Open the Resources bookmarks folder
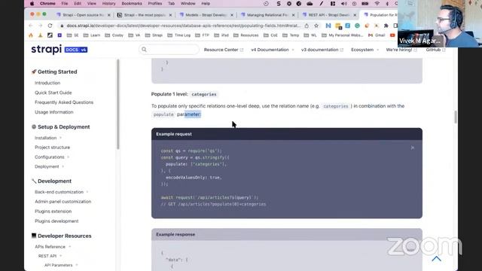 246,35
